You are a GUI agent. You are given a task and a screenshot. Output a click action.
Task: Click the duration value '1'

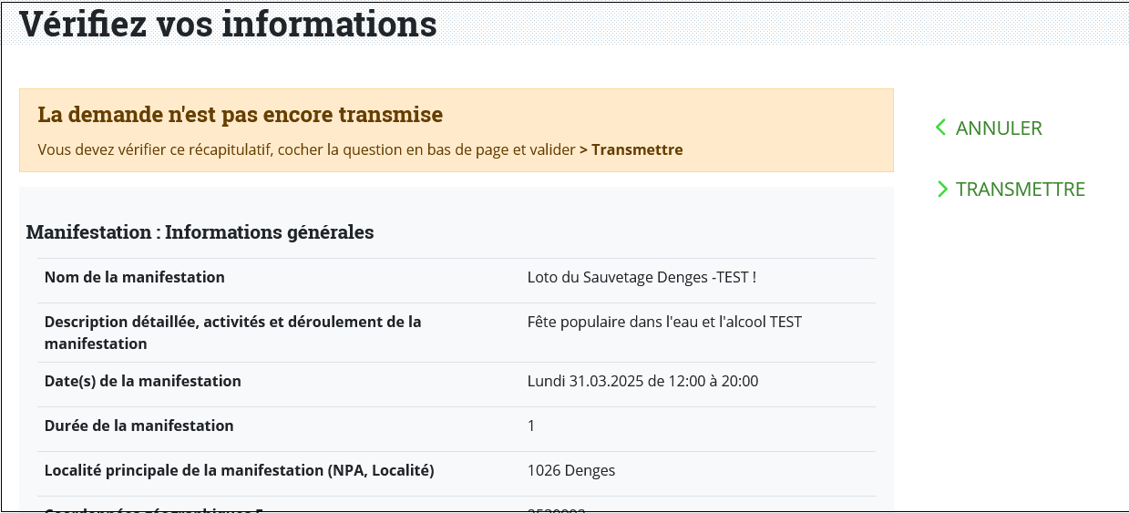[531, 426]
